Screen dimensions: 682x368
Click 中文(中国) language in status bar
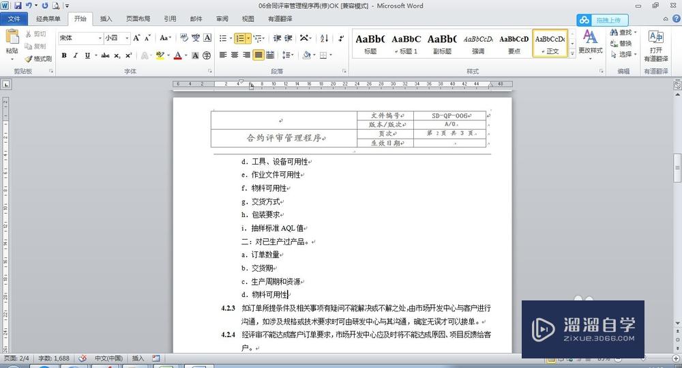point(108,358)
